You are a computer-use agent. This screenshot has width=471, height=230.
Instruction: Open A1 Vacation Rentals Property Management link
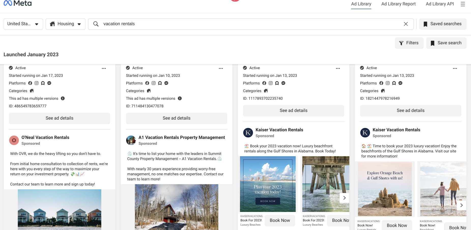click(x=182, y=137)
